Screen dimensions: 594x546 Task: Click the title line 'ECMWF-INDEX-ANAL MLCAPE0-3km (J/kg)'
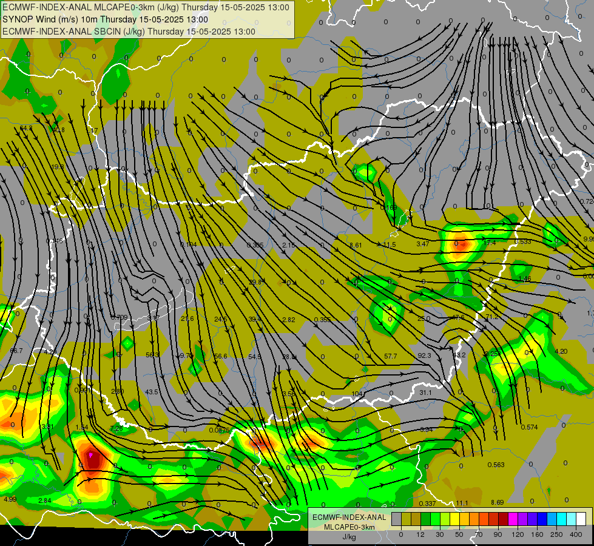[146, 7]
